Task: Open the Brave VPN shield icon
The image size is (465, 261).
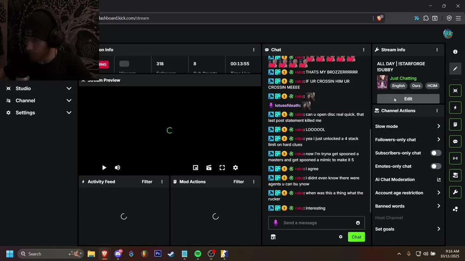Action: click(x=449, y=18)
